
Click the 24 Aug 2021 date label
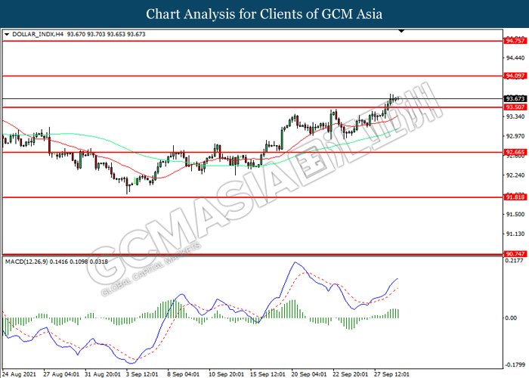pos(19,374)
